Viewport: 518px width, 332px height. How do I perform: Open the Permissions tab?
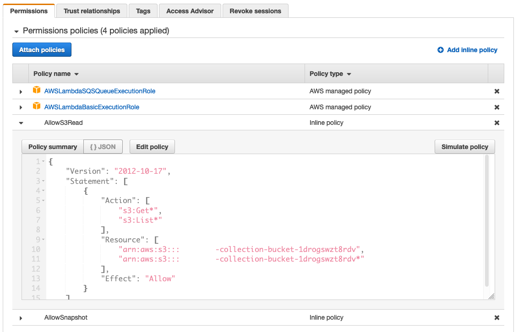coord(29,11)
